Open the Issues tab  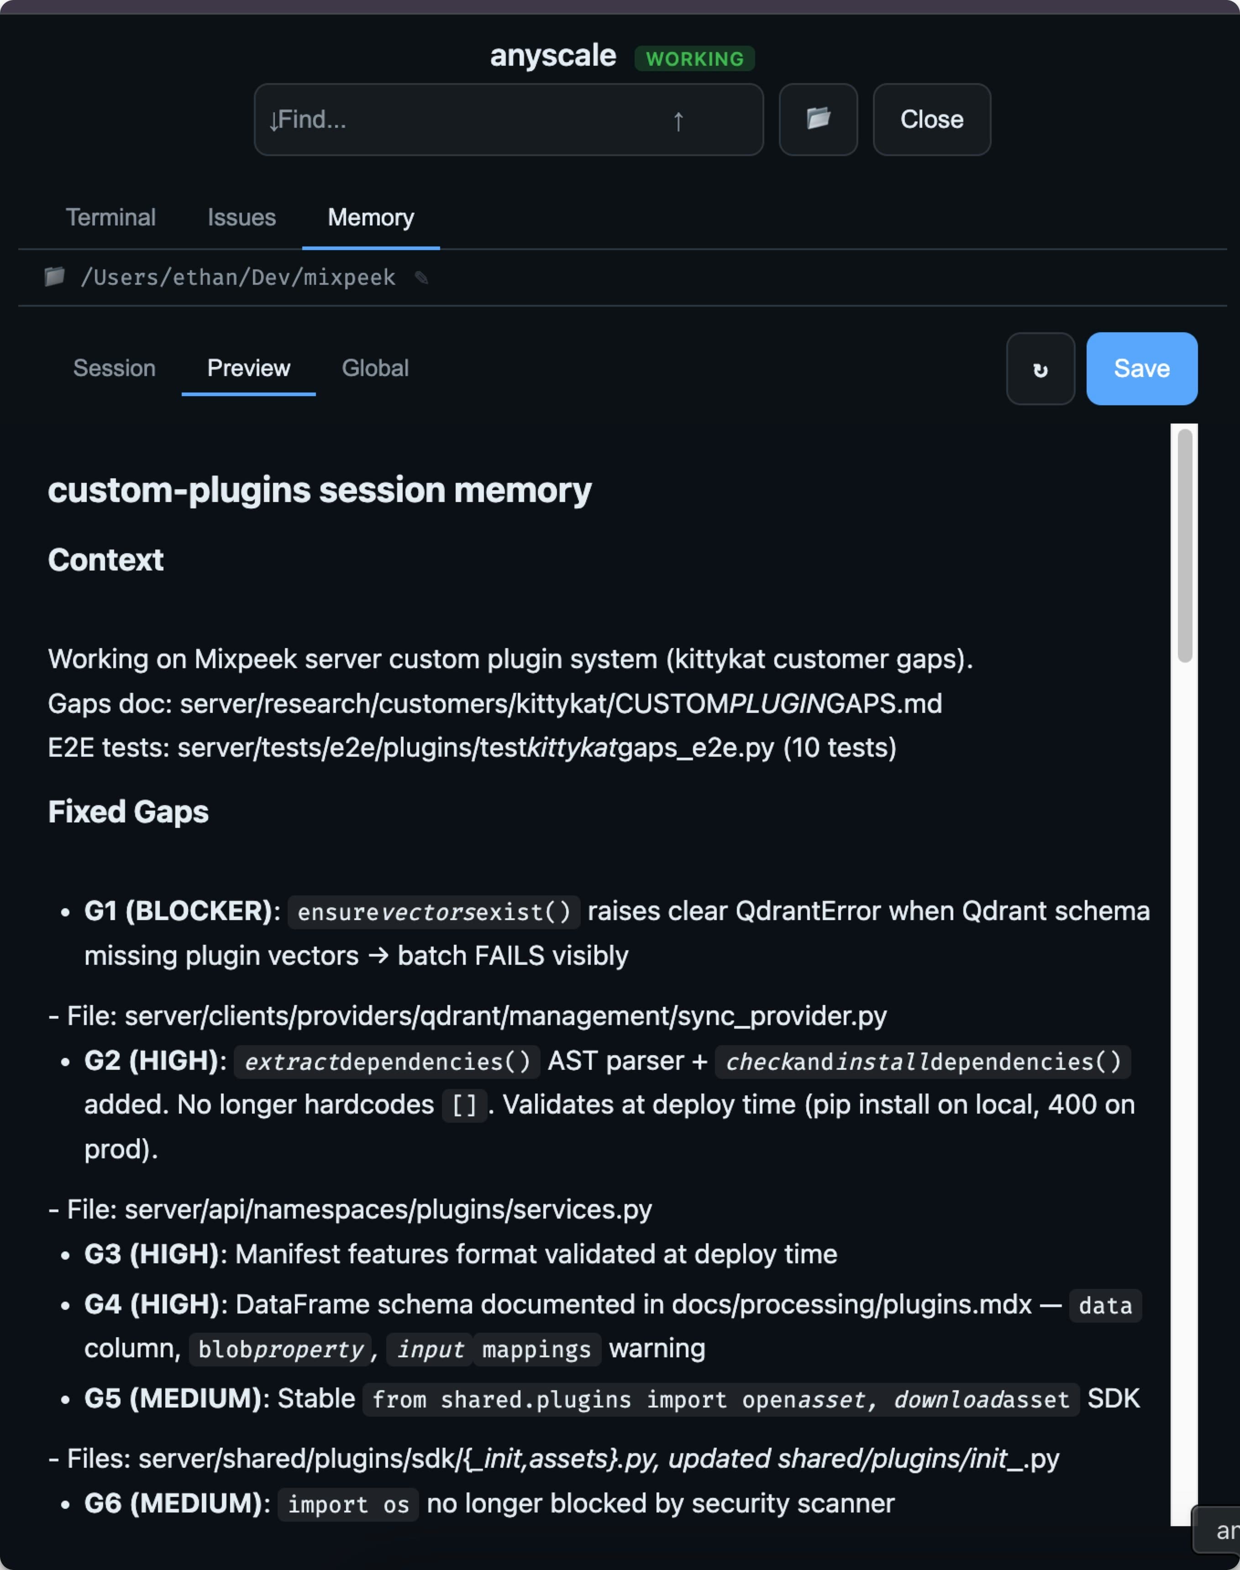click(x=242, y=217)
